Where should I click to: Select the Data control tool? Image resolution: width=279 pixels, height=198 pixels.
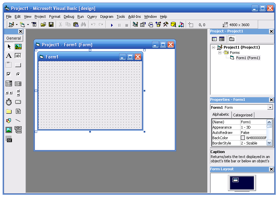point(18,130)
